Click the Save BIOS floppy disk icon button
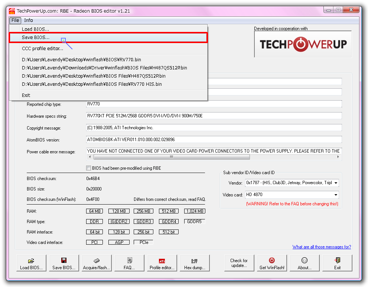The image size is (368, 287). (64, 263)
